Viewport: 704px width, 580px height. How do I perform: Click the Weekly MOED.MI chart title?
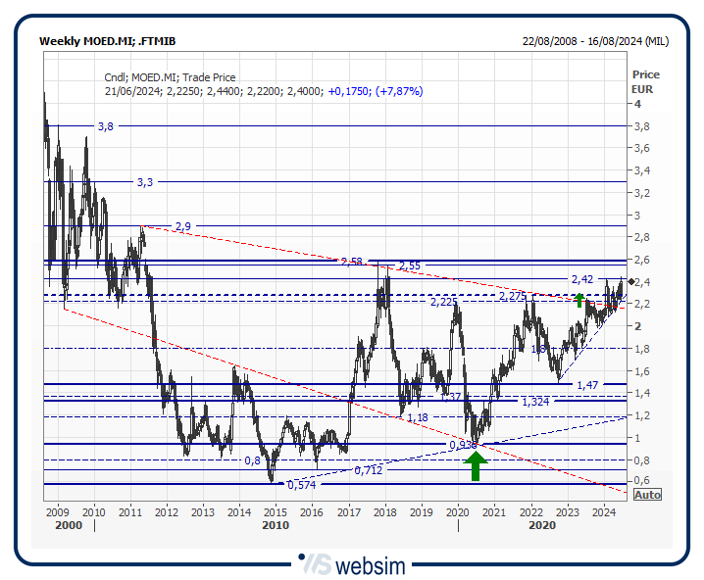tap(107, 41)
